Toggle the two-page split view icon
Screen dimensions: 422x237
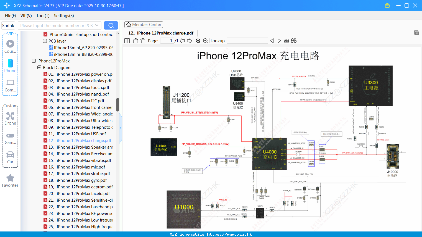[127, 41]
